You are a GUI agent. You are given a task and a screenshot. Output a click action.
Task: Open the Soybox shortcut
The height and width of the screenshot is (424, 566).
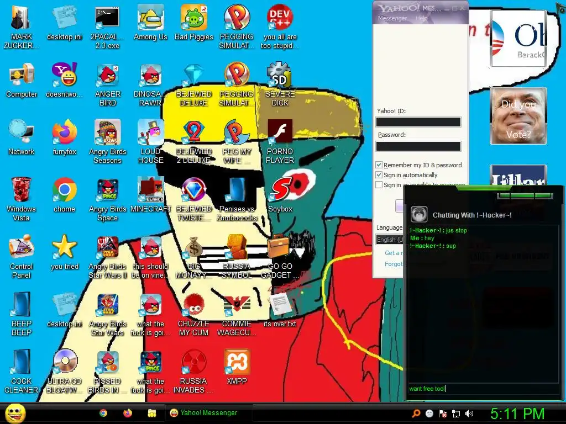(280, 195)
